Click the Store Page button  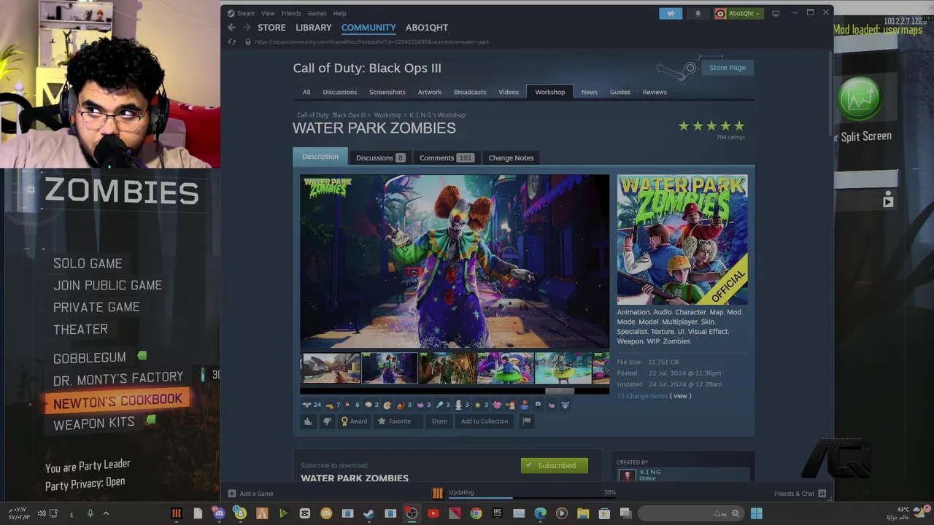727,67
